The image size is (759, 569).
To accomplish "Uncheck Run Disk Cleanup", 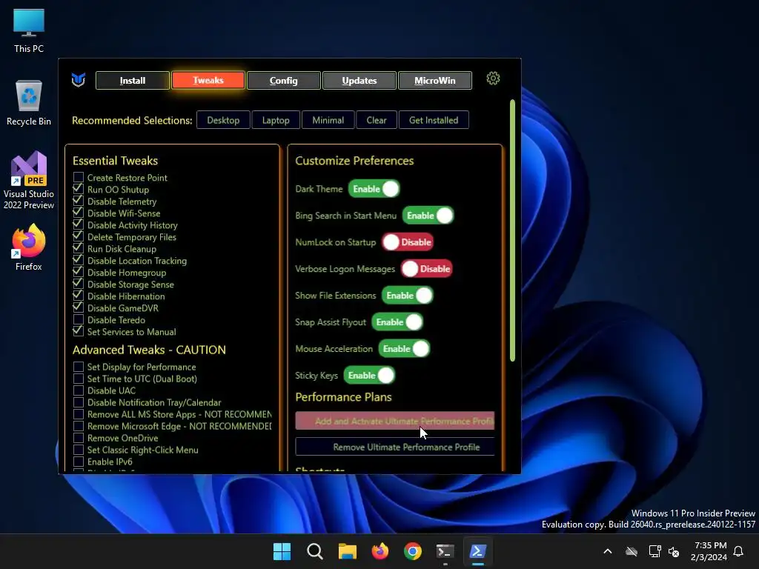I will (x=79, y=249).
